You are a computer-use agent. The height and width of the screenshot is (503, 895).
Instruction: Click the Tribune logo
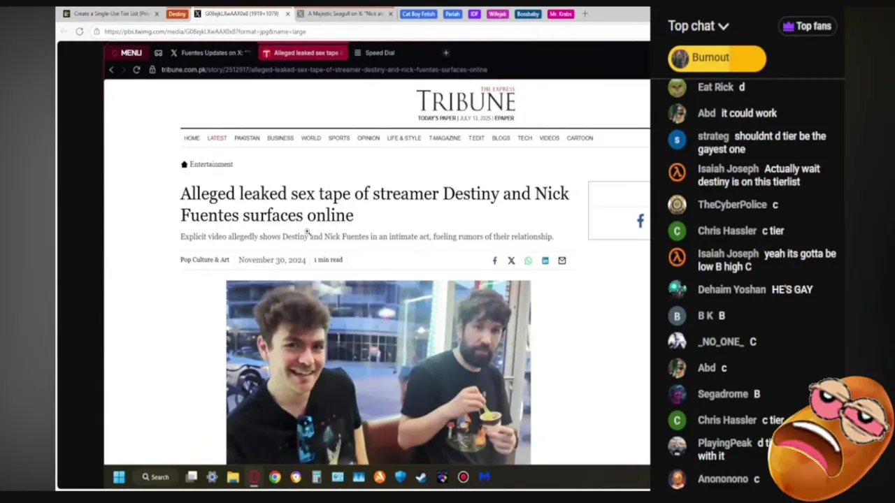[x=466, y=101]
